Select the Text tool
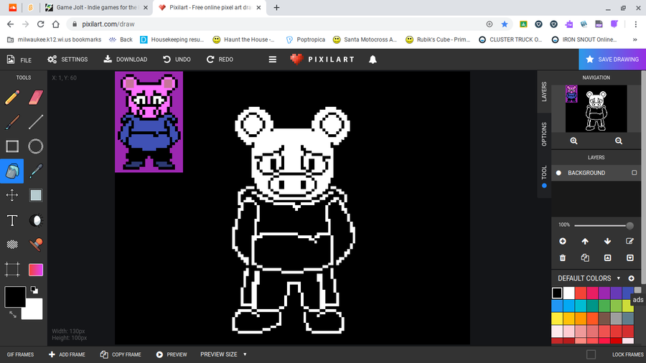Screen dimensions: 646x363 [x=12, y=221]
